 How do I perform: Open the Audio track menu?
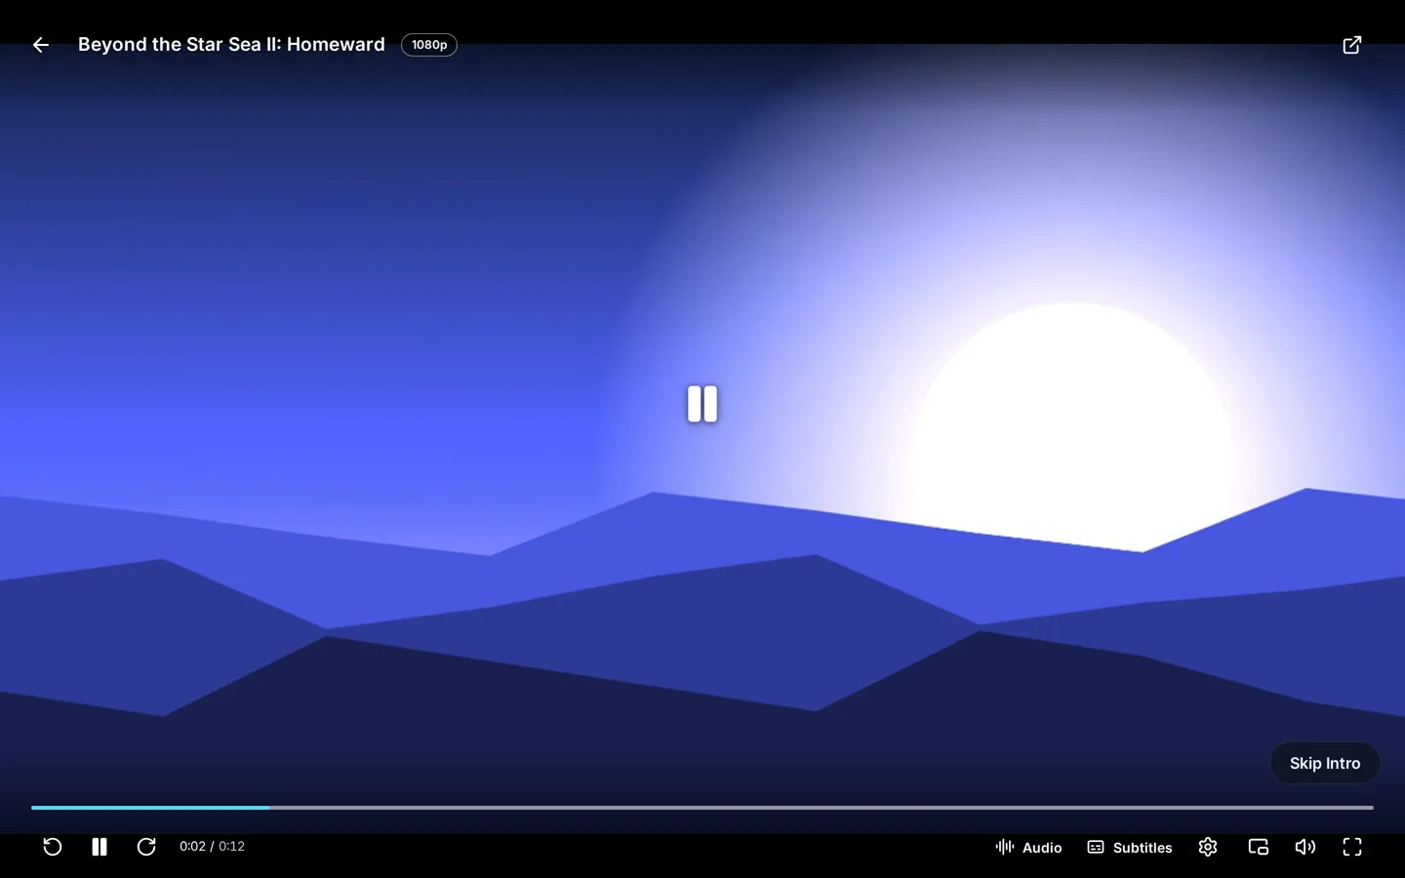[x=1028, y=847]
